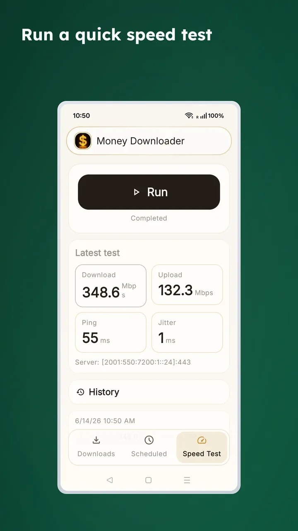
Task: Open the Download speed card
Action: pyautogui.click(x=111, y=286)
